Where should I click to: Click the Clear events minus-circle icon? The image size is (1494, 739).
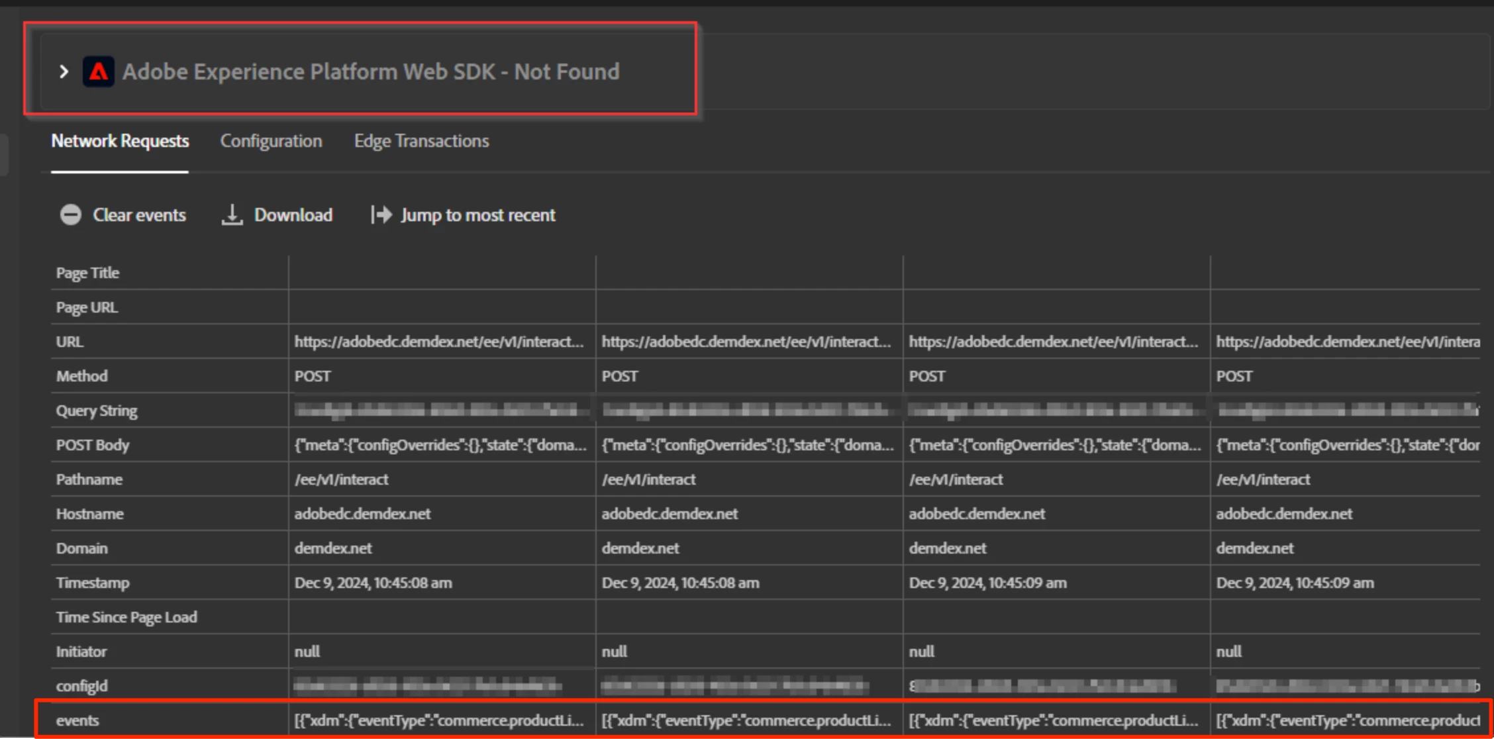pos(71,215)
